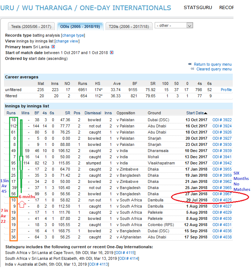Viewport: 252px width, 270px height.
Task: Open scorecard ODI # 4038
Action: 222,237
